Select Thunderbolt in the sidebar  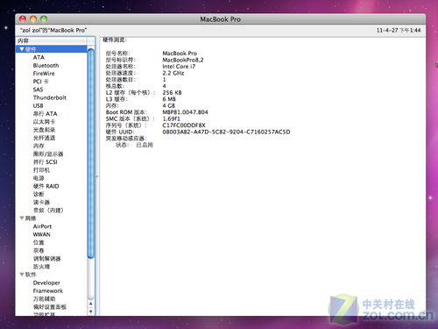(50, 97)
